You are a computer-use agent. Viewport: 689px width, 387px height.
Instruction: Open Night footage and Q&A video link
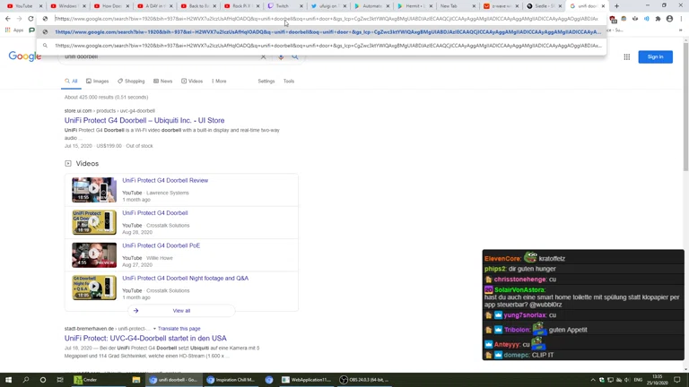tap(185, 279)
